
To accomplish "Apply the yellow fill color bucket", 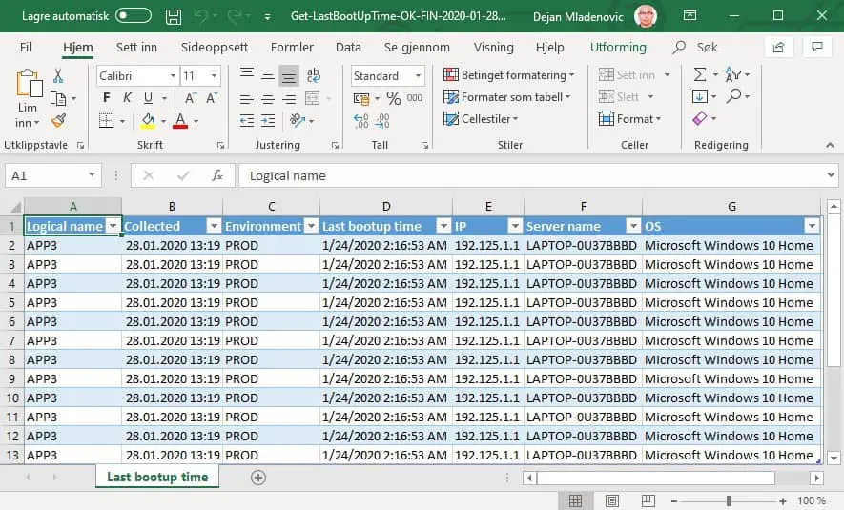I will pyautogui.click(x=148, y=120).
